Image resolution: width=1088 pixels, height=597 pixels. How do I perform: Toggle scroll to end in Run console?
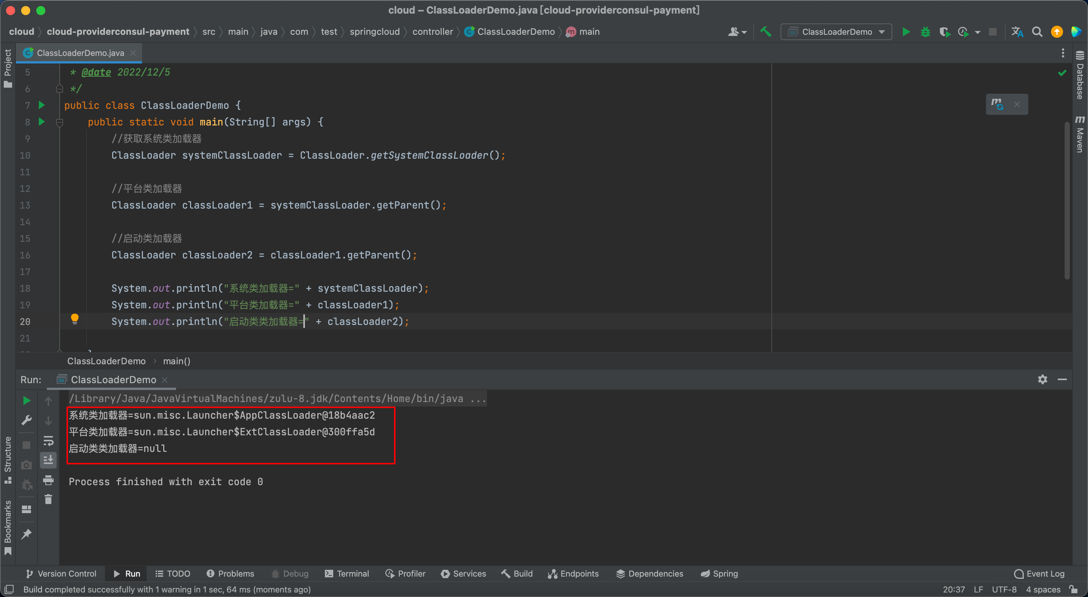(48, 460)
